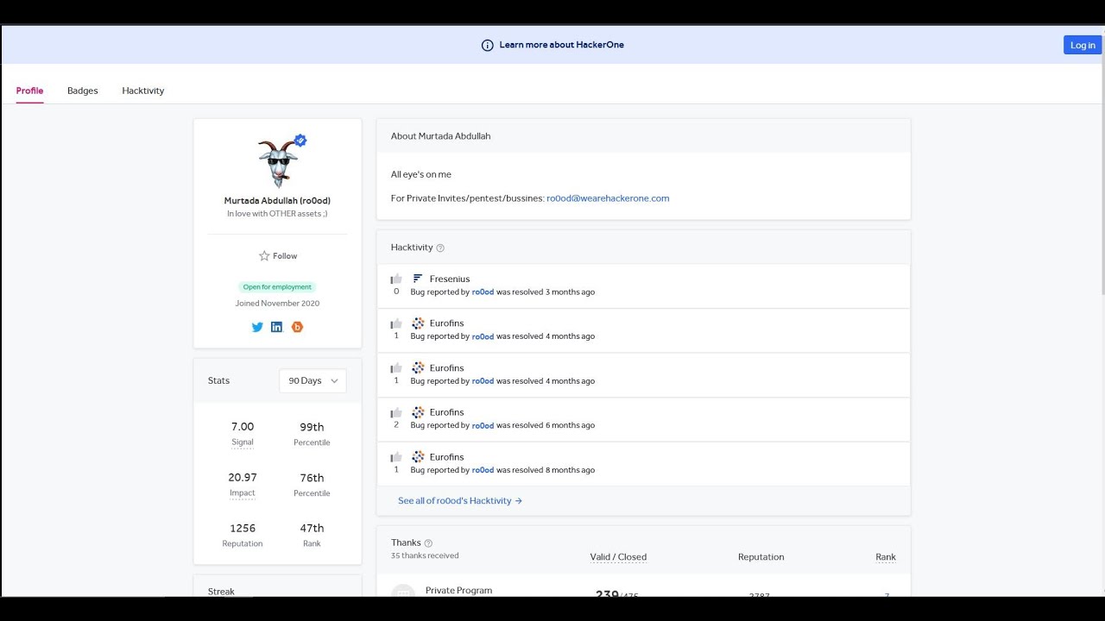The width and height of the screenshot is (1105, 621).
Task: Switch to the Profile tab
Action: click(29, 91)
